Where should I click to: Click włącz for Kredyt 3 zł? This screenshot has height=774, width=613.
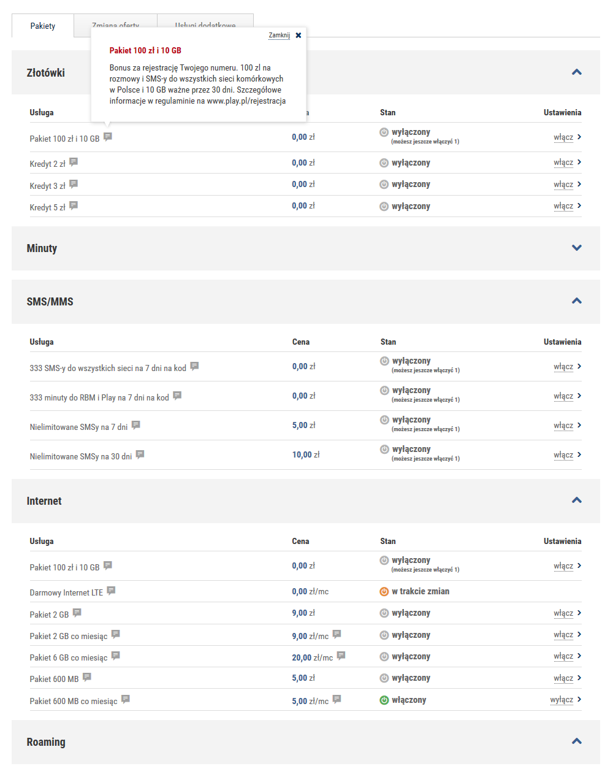coord(563,185)
